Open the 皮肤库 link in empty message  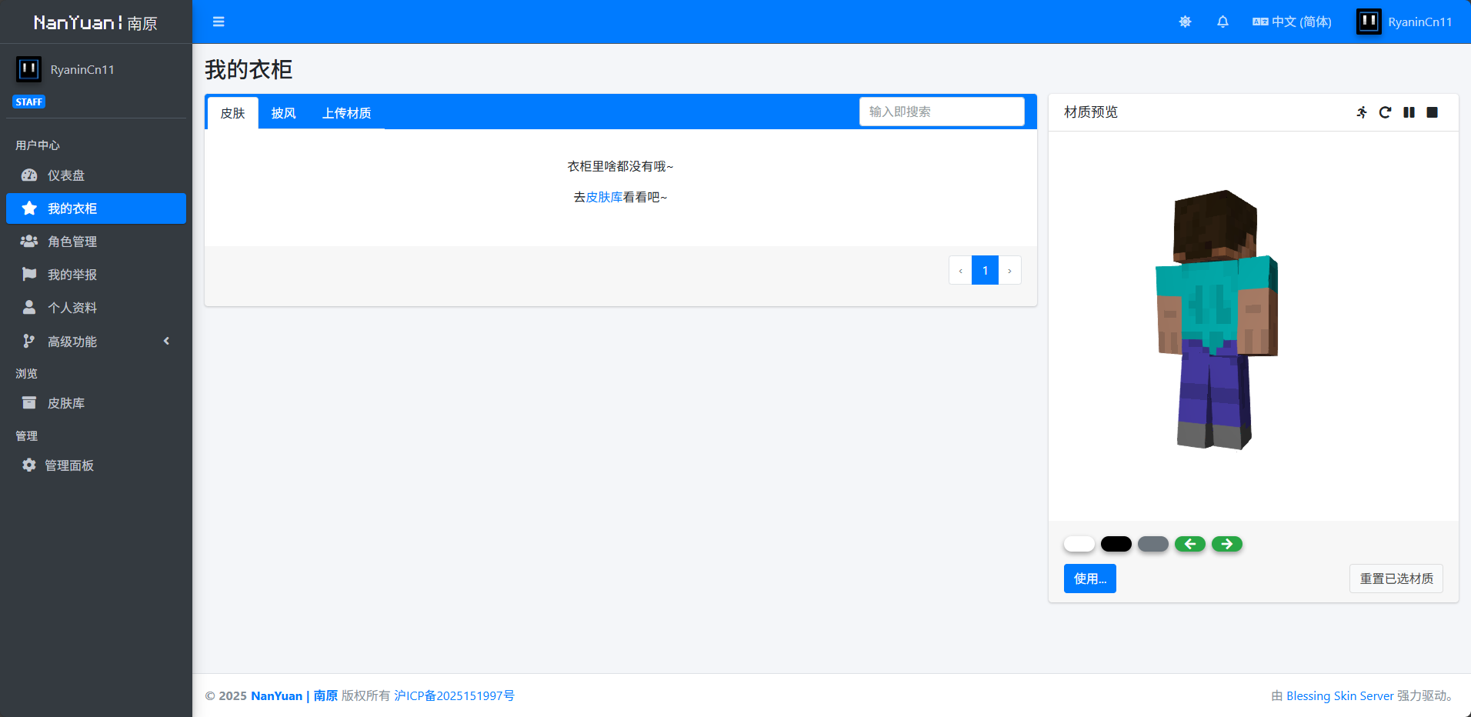point(604,197)
